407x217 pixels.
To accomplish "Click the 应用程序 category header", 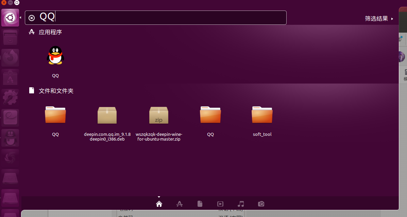I will point(50,32).
